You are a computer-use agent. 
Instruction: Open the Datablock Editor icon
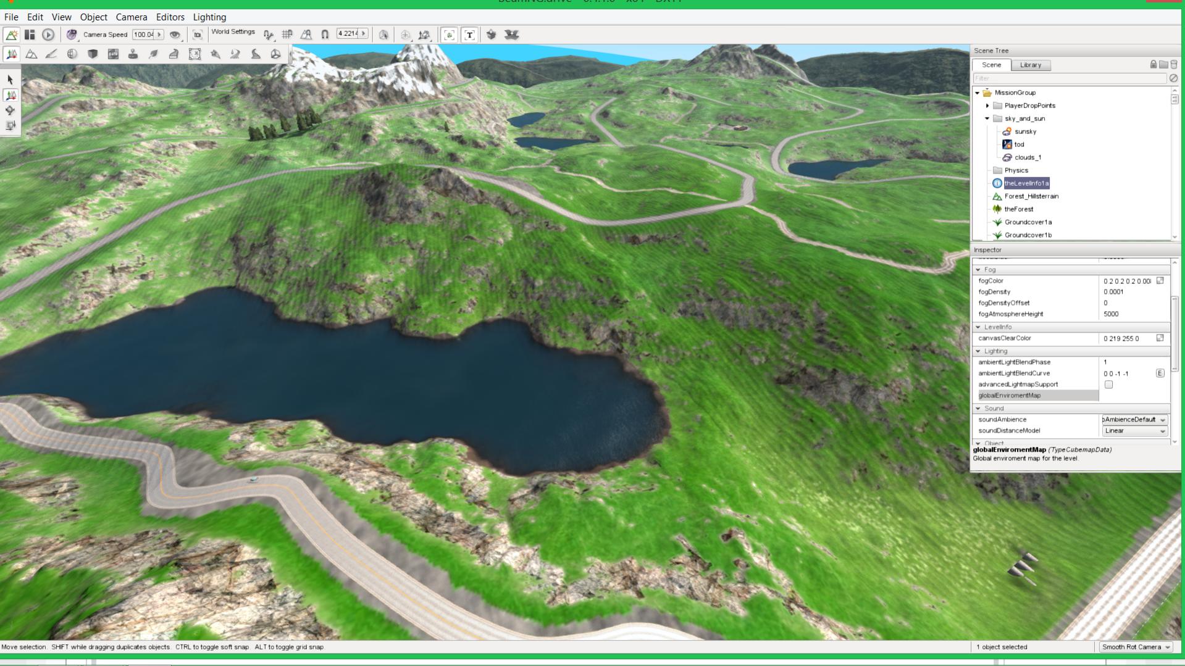(113, 54)
